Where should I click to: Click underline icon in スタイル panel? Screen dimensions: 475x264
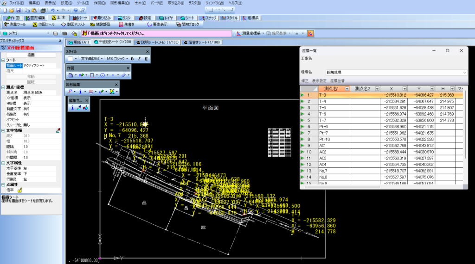(146, 59)
